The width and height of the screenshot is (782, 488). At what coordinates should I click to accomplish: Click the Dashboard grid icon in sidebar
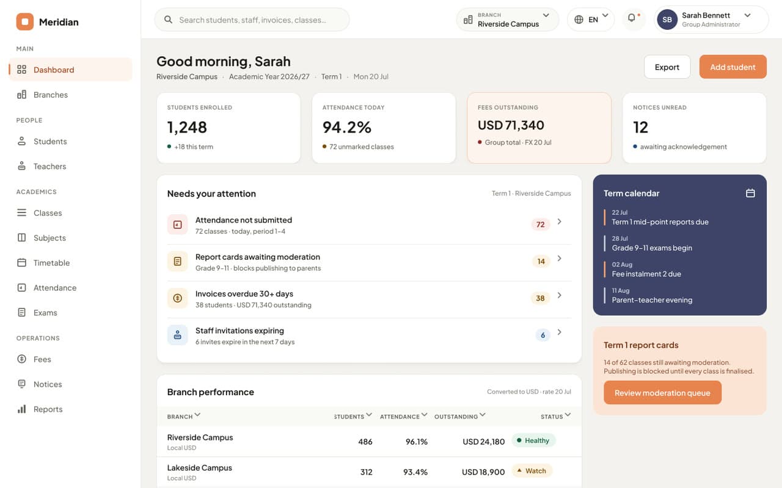click(x=21, y=70)
